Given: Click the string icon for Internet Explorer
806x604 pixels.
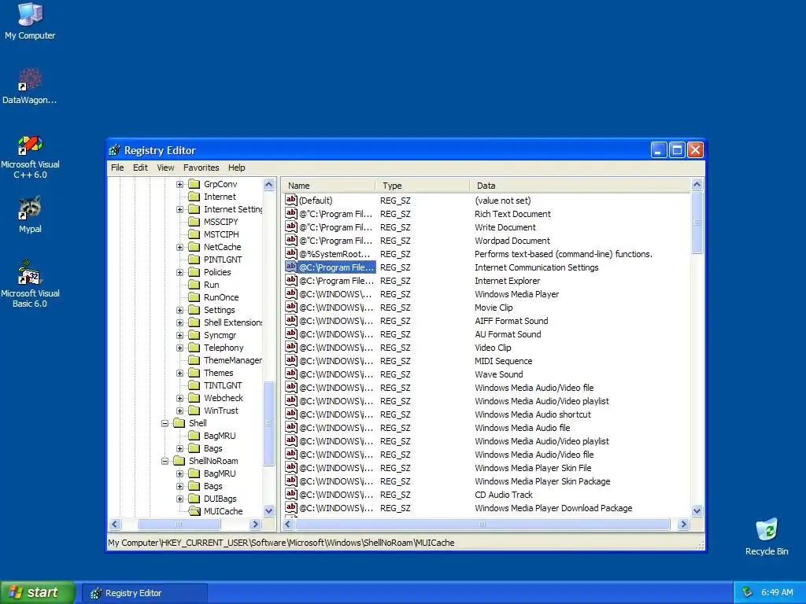Looking at the screenshot, I should coord(291,280).
